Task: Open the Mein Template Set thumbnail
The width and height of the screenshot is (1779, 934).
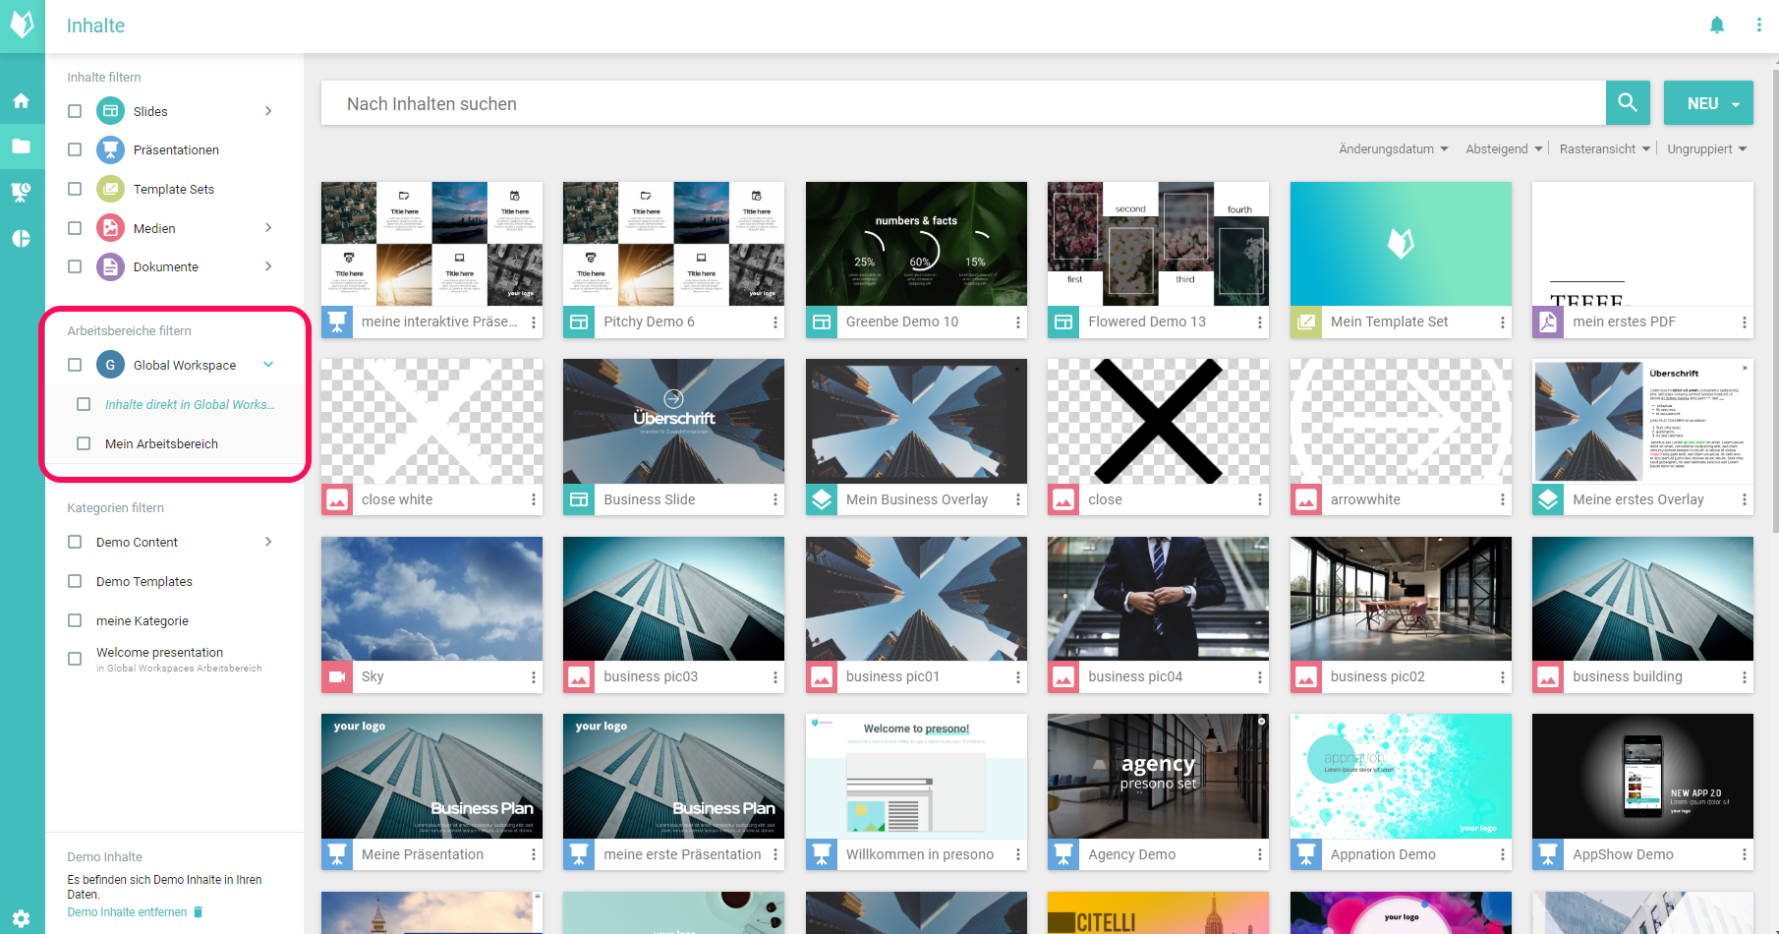Action: point(1401,244)
